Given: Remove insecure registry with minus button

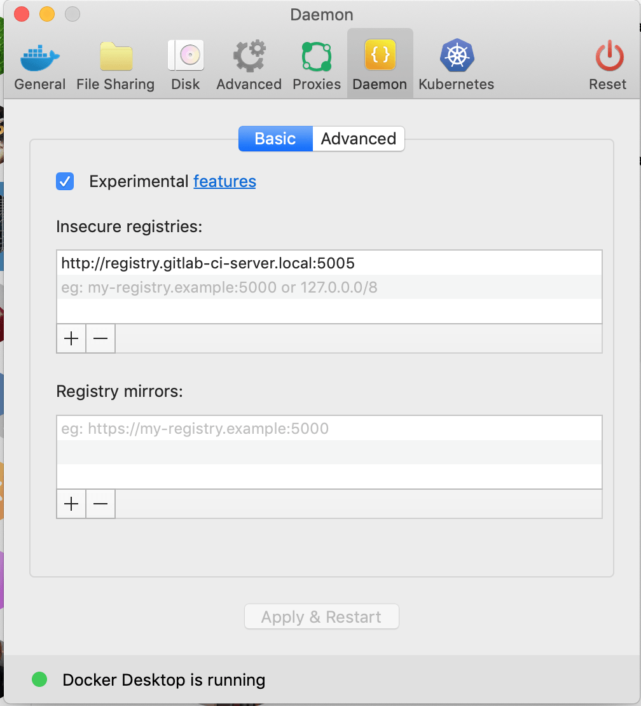Looking at the screenshot, I should (100, 338).
